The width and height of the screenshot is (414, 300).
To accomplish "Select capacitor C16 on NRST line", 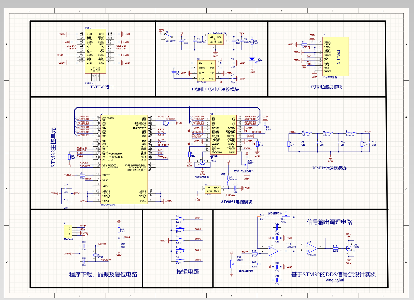I will 119,244.
